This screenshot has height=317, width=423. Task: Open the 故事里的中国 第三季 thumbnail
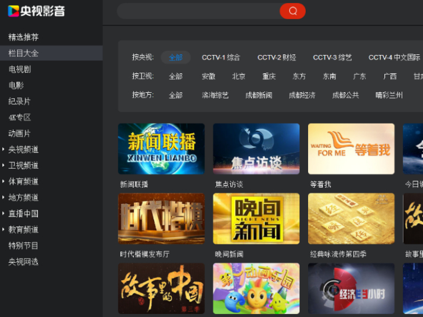click(161, 289)
